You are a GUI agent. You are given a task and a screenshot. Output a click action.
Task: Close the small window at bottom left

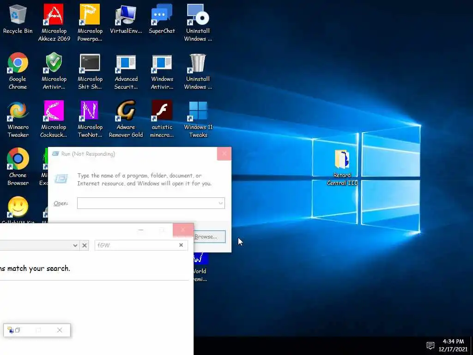[x=60, y=330]
